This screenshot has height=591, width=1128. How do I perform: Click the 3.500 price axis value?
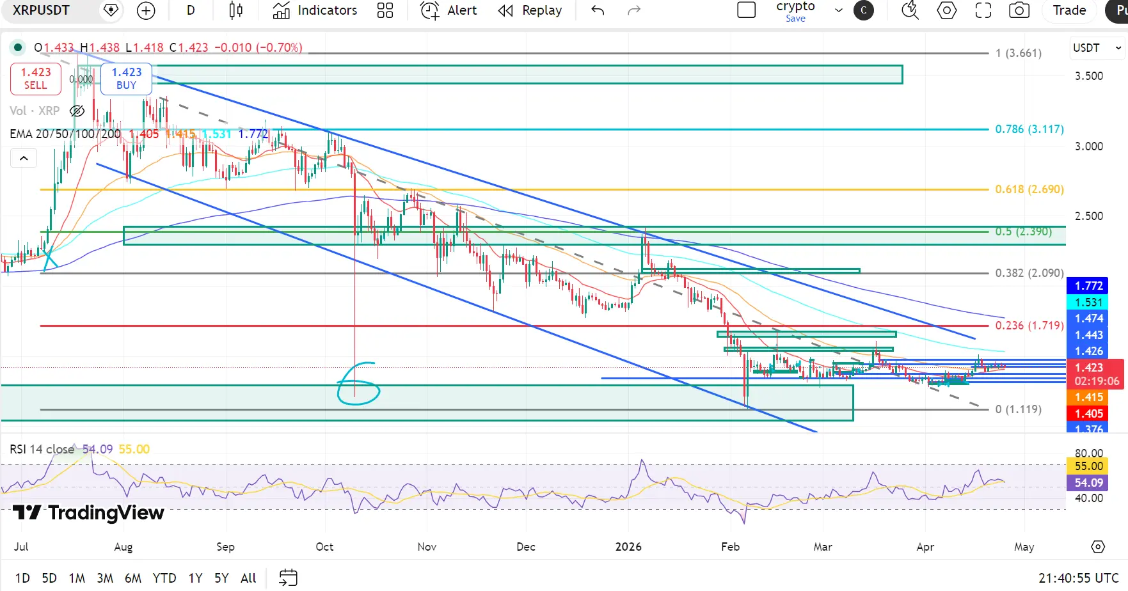(1089, 76)
